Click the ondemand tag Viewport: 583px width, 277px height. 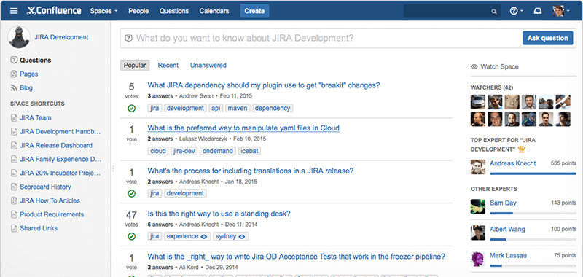click(x=218, y=151)
